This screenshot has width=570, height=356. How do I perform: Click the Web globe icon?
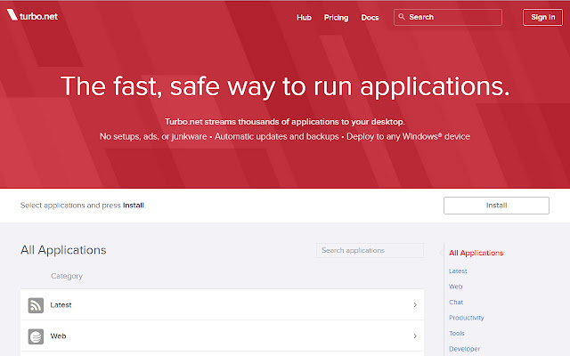tap(36, 336)
